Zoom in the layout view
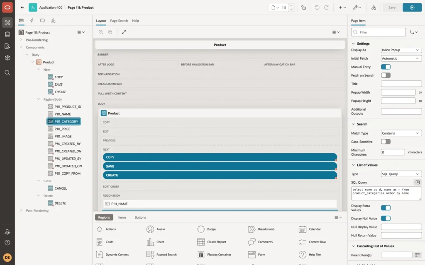425x265 pixels. (x=110, y=32)
